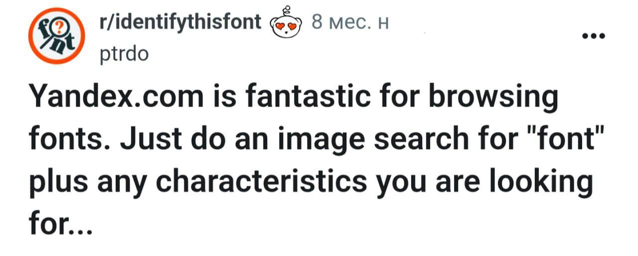638x256 pixels.
Task: Open the three-dot post options menu
Action: tap(595, 36)
